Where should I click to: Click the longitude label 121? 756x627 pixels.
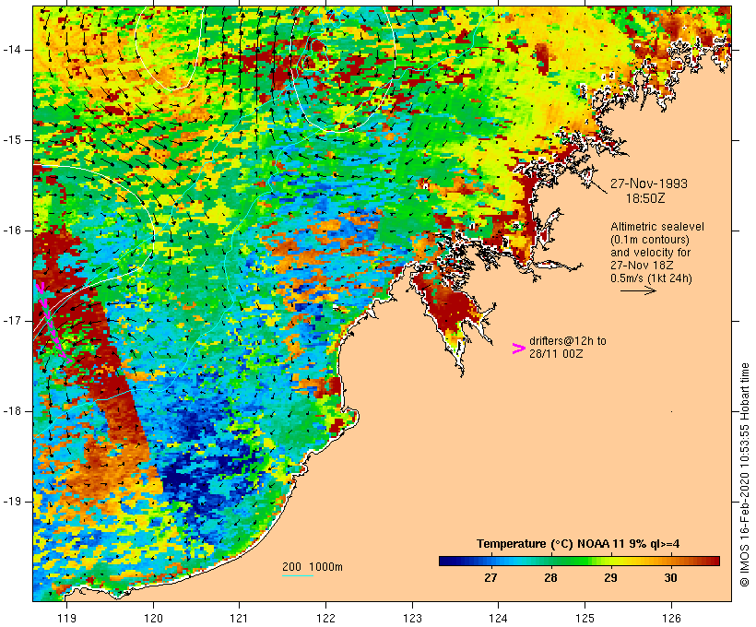point(239,618)
